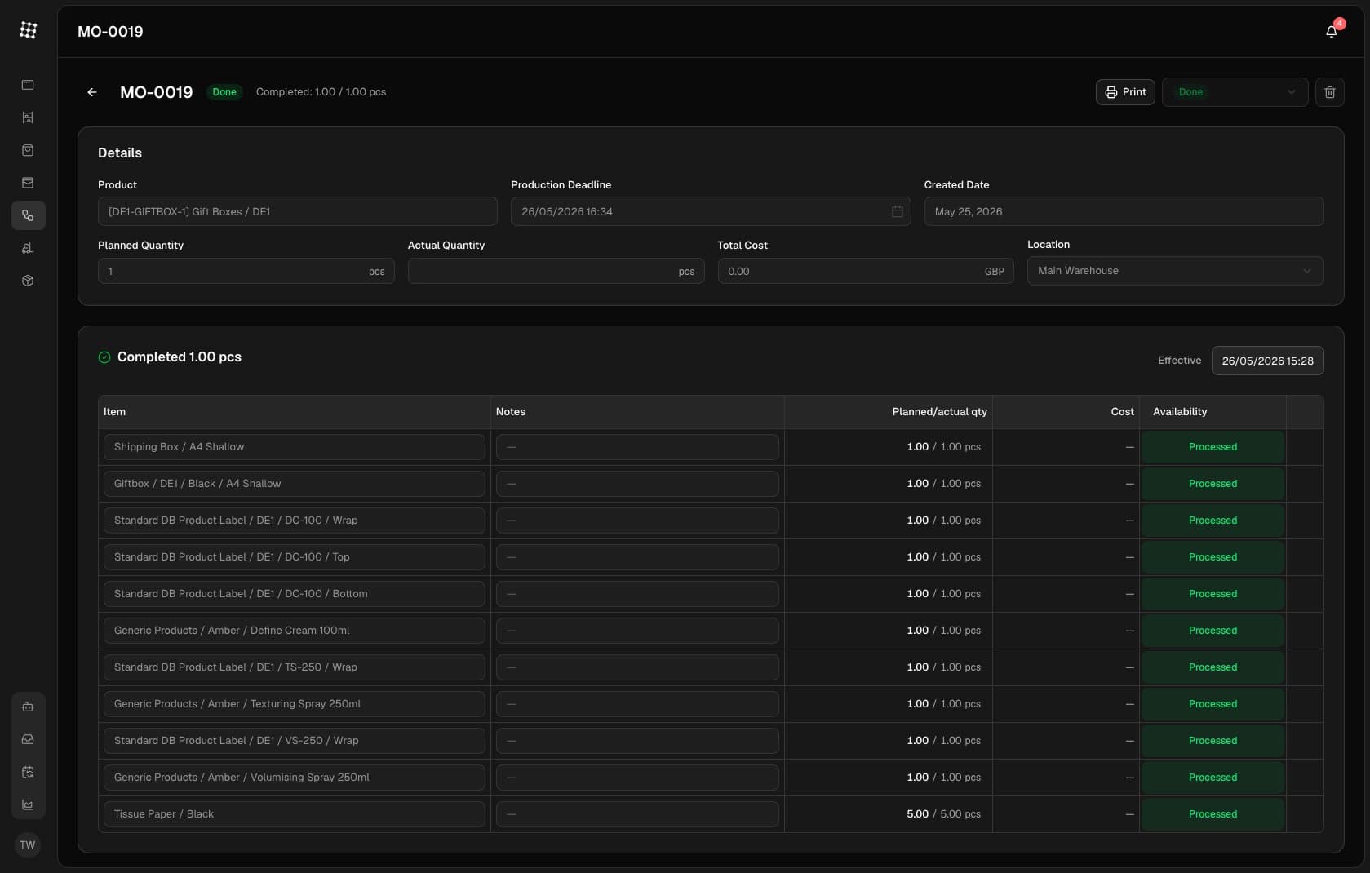Click the Notes field for Define Cream row

(x=637, y=631)
